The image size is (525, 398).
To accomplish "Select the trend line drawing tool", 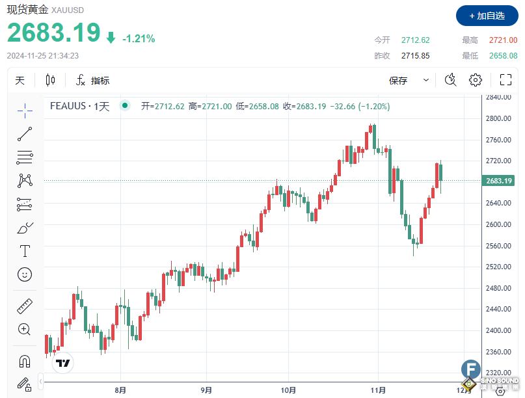I will (x=25, y=133).
